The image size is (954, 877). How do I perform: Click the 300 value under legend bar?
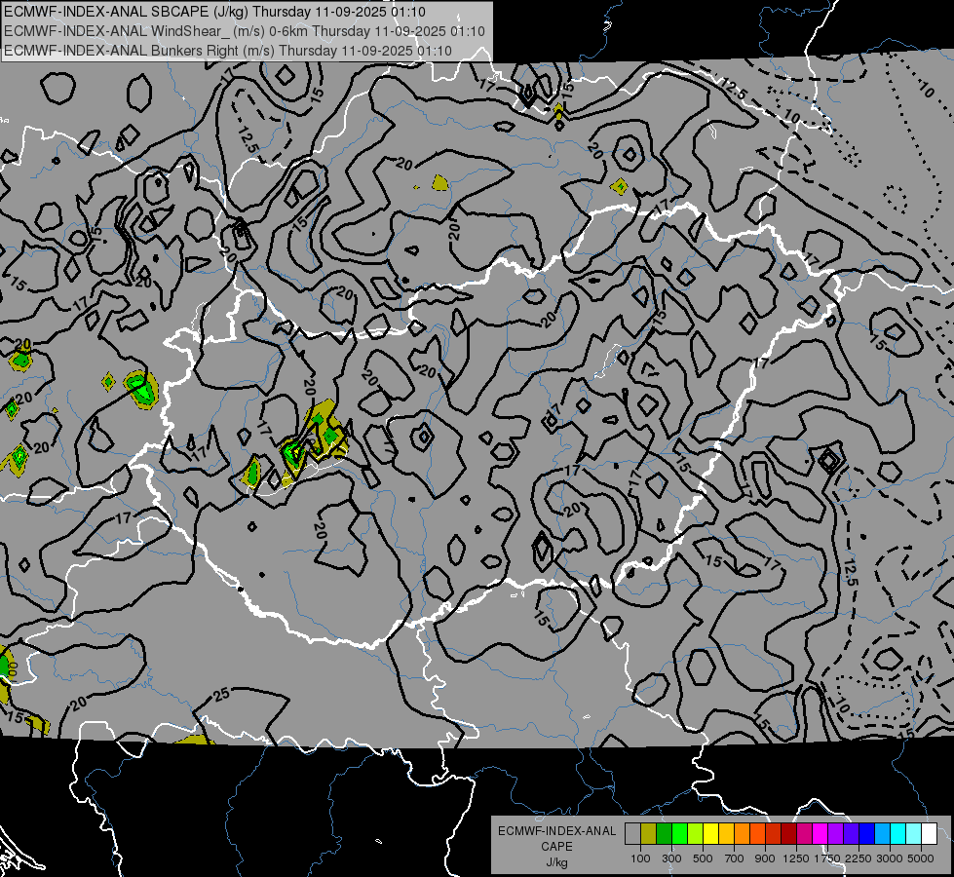(x=671, y=858)
